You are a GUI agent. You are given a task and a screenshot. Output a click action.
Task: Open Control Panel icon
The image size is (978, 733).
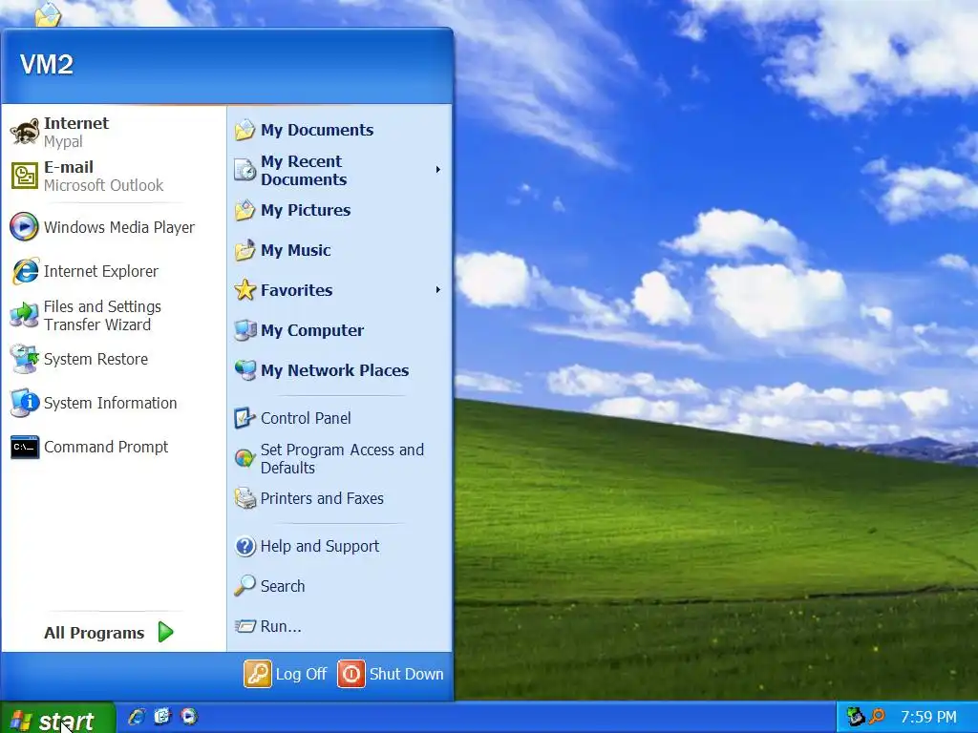245,418
